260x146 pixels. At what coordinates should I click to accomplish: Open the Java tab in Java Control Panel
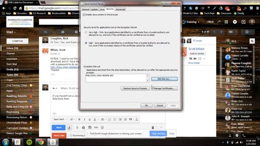[x=102, y=9]
